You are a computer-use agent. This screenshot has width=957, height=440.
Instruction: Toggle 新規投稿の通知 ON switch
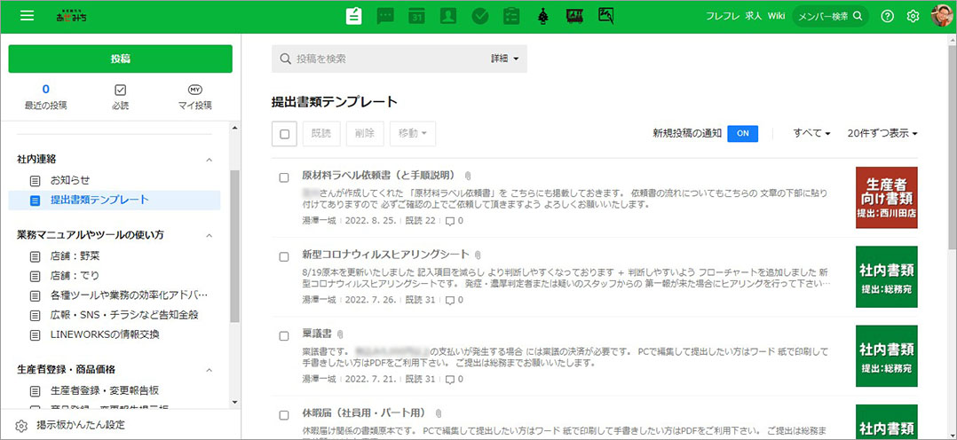click(x=742, y=133)
